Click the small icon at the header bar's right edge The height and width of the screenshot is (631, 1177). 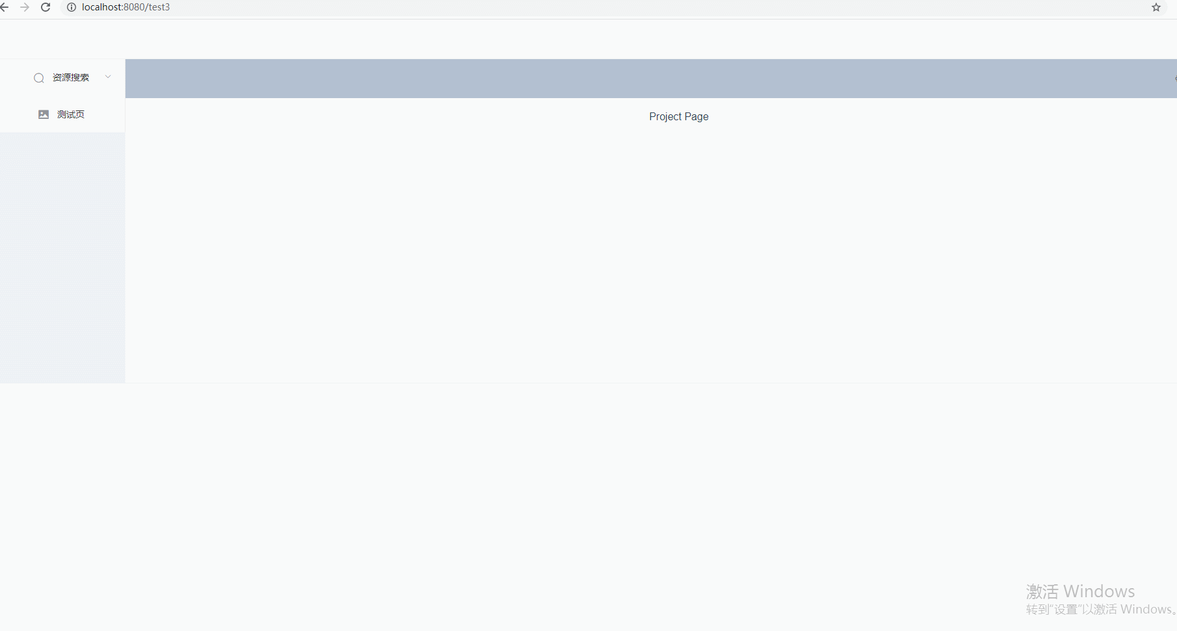coord(1174,79)
